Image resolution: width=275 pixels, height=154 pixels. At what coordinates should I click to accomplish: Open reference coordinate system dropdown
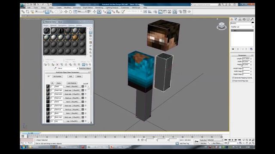click(x=82, y=12)
